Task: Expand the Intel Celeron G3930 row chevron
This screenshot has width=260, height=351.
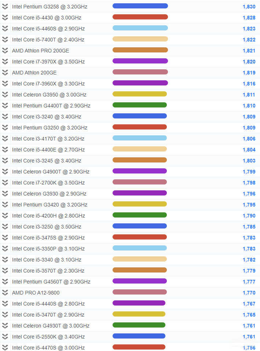Action: 5,193
